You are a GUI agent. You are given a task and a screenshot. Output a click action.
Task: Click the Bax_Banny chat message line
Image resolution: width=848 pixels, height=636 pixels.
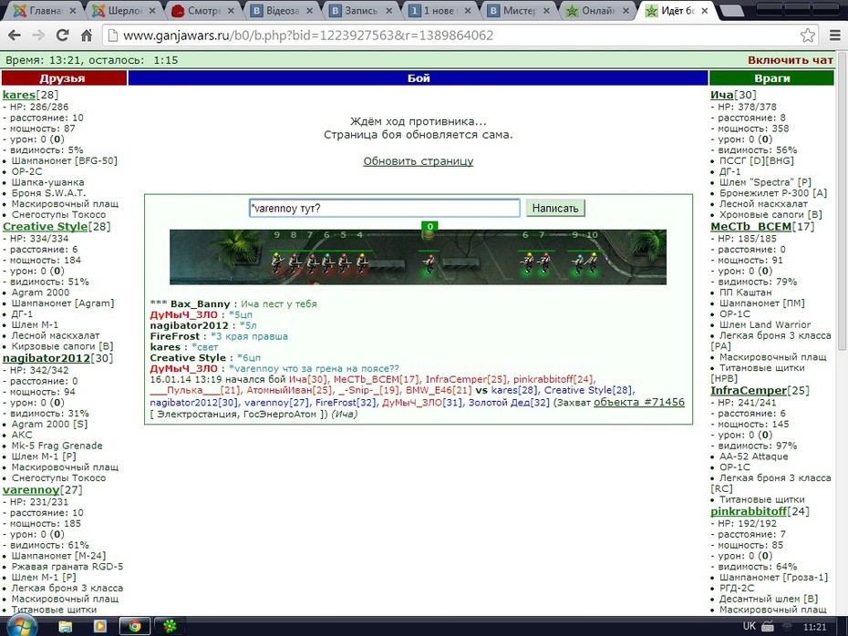[233, 303]
